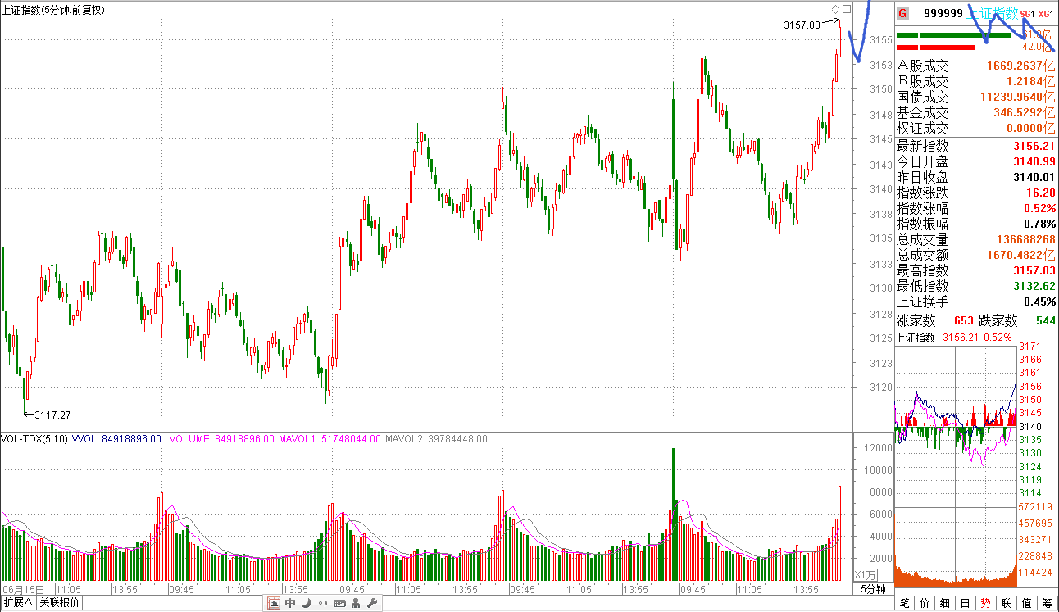Open the X1万 volume unit selector
The image size is (1059, 612).
point(866,575)
